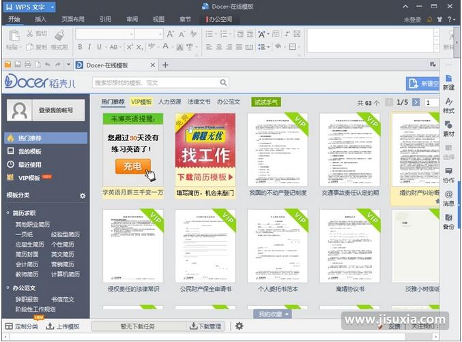Switch to 插入 ribbon tab

coord(40,19)
